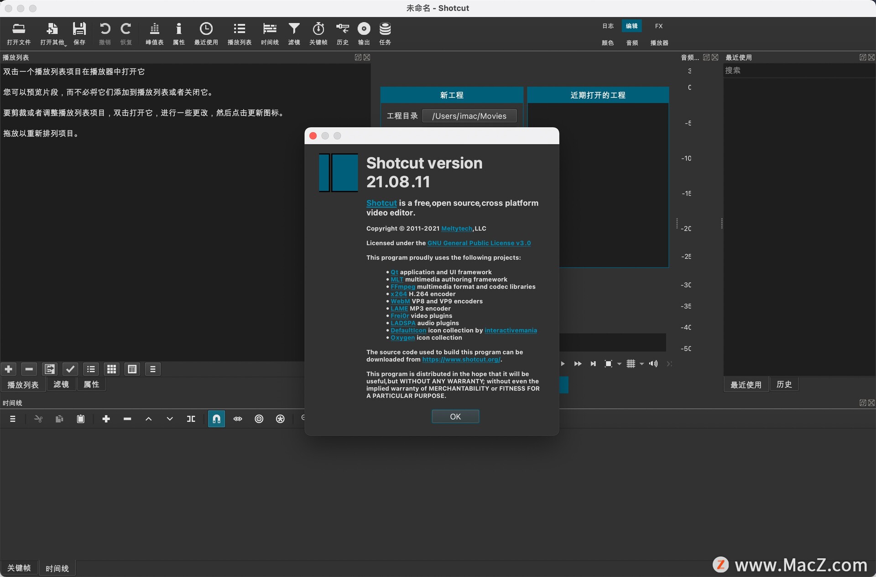This screenshot has height=577, width=876.
Task: Toggle the Playlist toolbar icon
Action: point(240,34)
